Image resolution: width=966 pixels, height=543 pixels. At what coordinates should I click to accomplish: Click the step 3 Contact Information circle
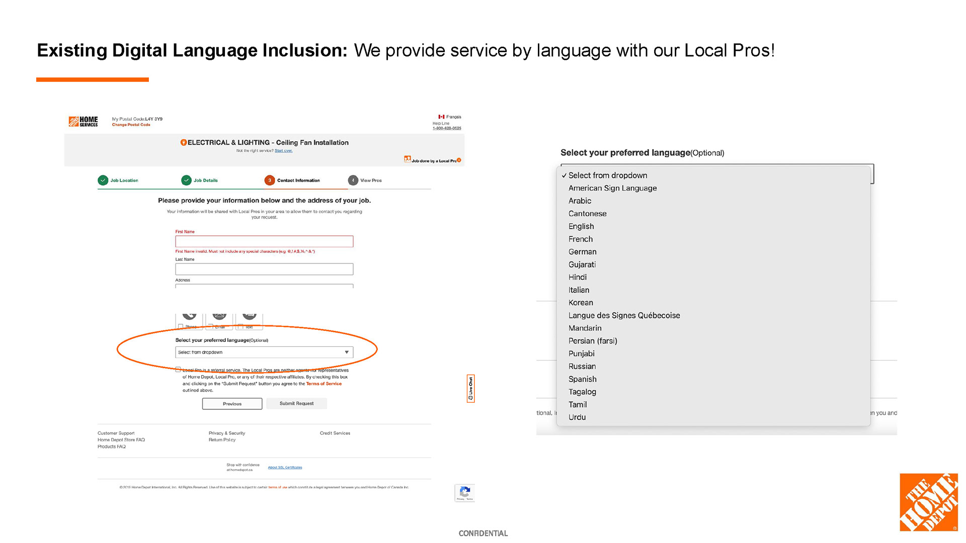[x=270, y=180]
